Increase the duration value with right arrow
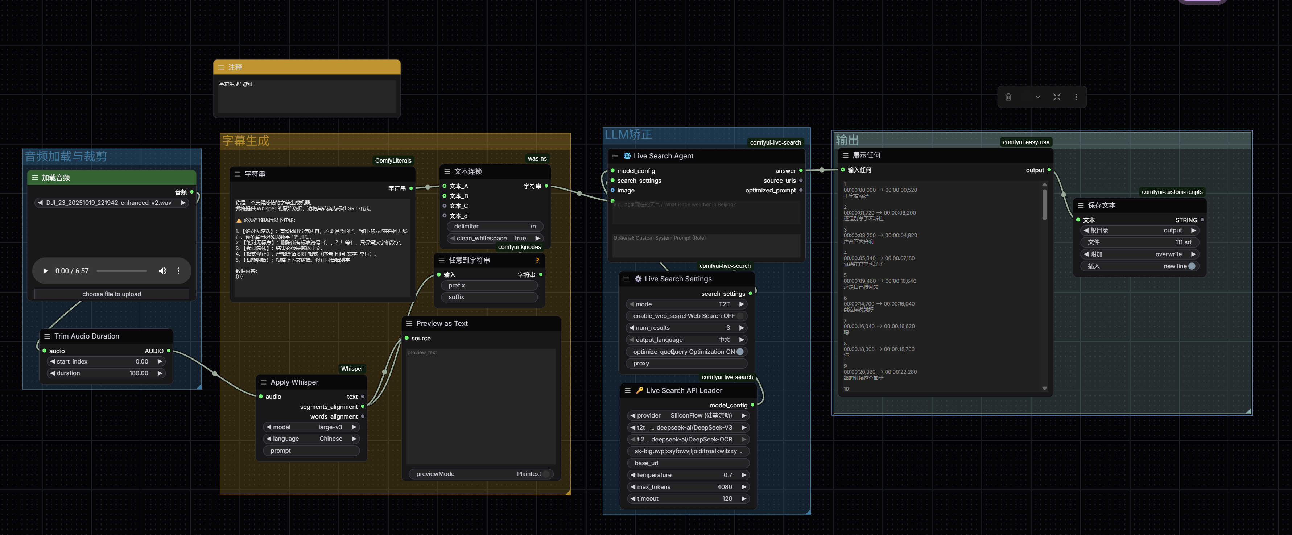Image resolution: width=1292 pixels, height=535 pixels. pos(160,373)
